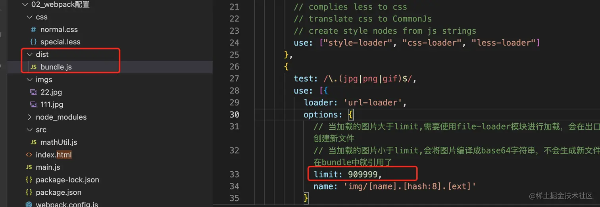Open mathUtil.js file
The width and height of the screenshot is (600, 207).
[59, 142]
